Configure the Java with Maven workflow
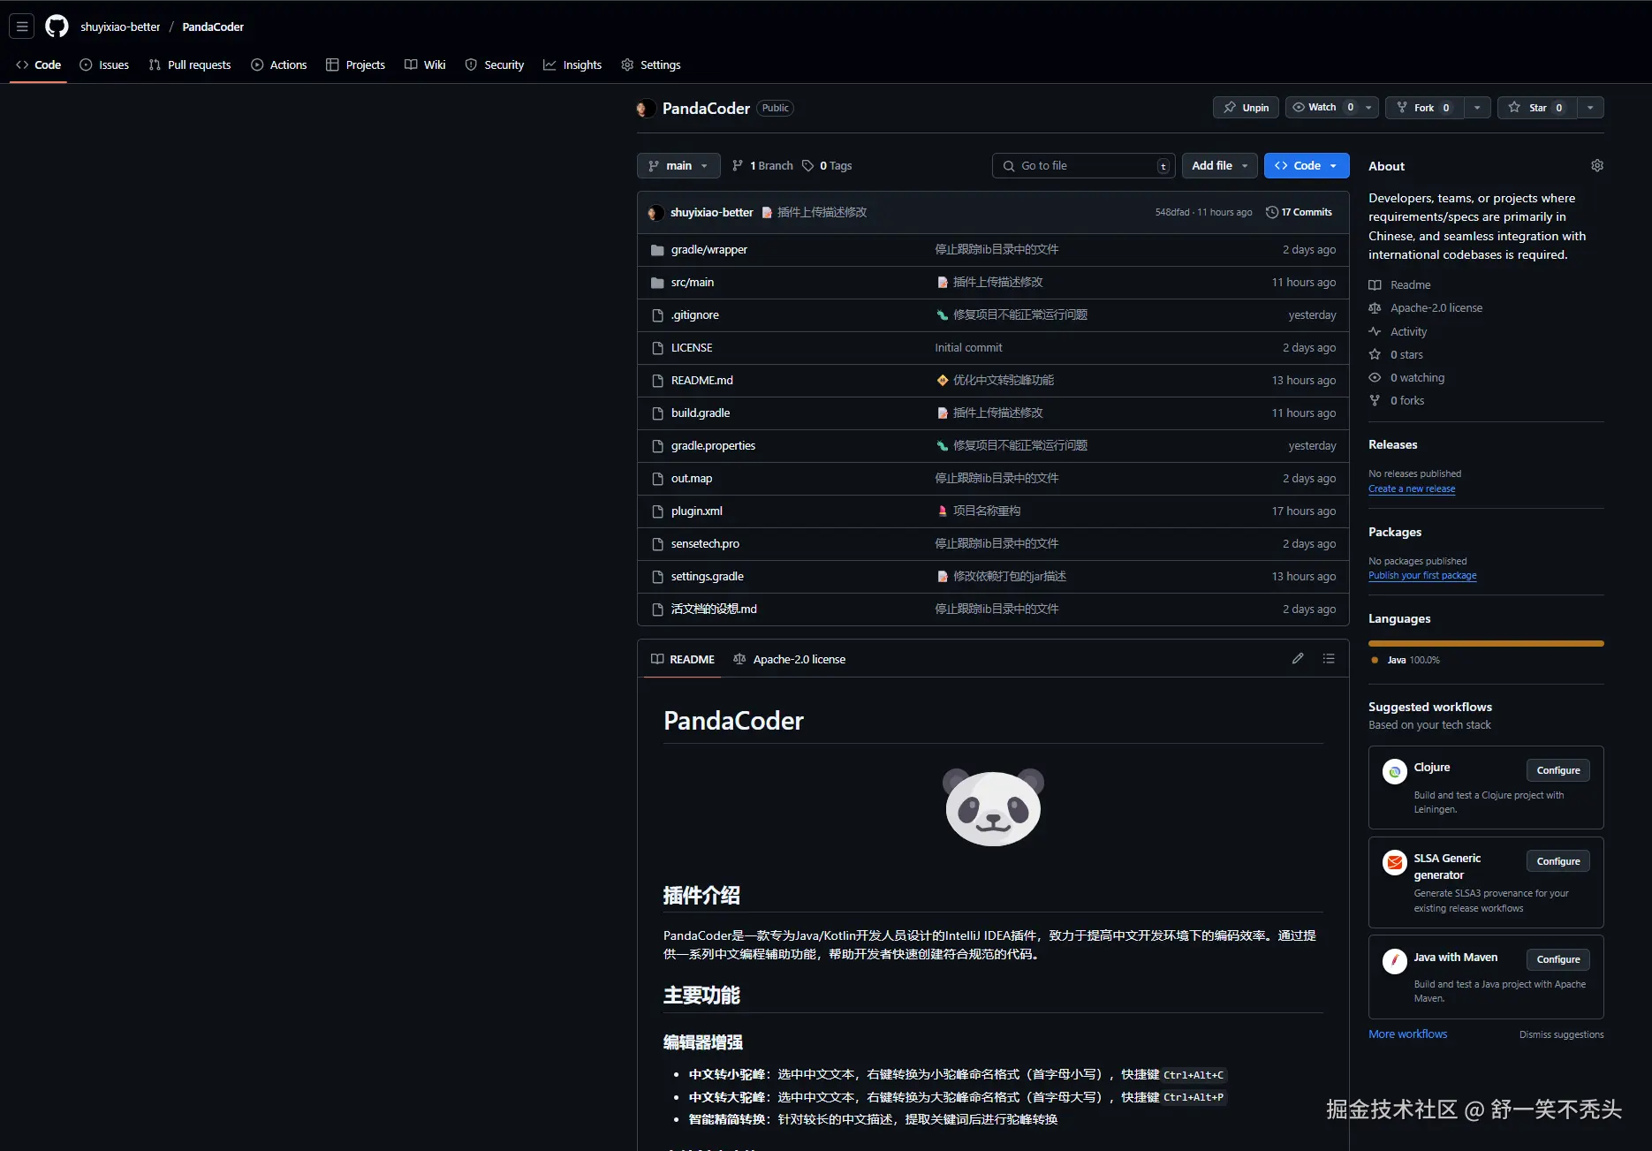 (1558, 960)
